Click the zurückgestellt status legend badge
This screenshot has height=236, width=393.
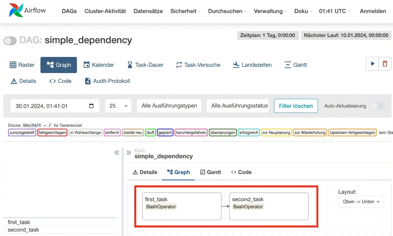(x=22, y=133)
